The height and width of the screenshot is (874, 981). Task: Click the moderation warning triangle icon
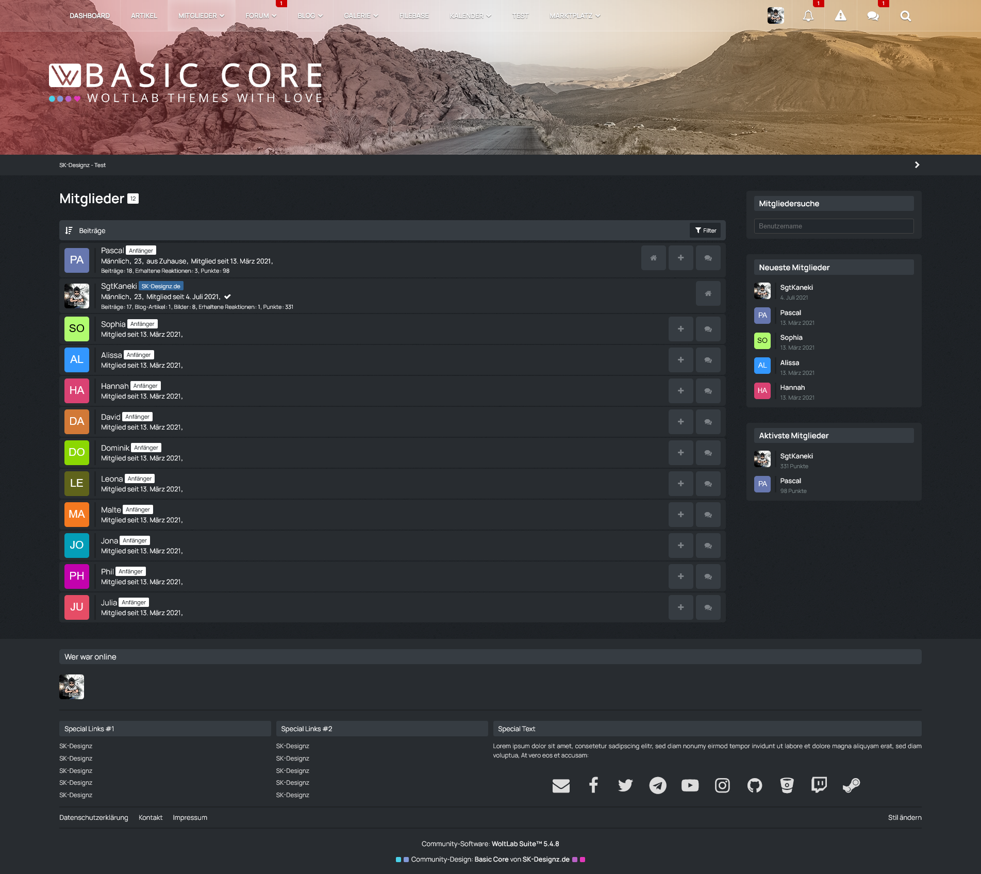(x=840, y=16)
